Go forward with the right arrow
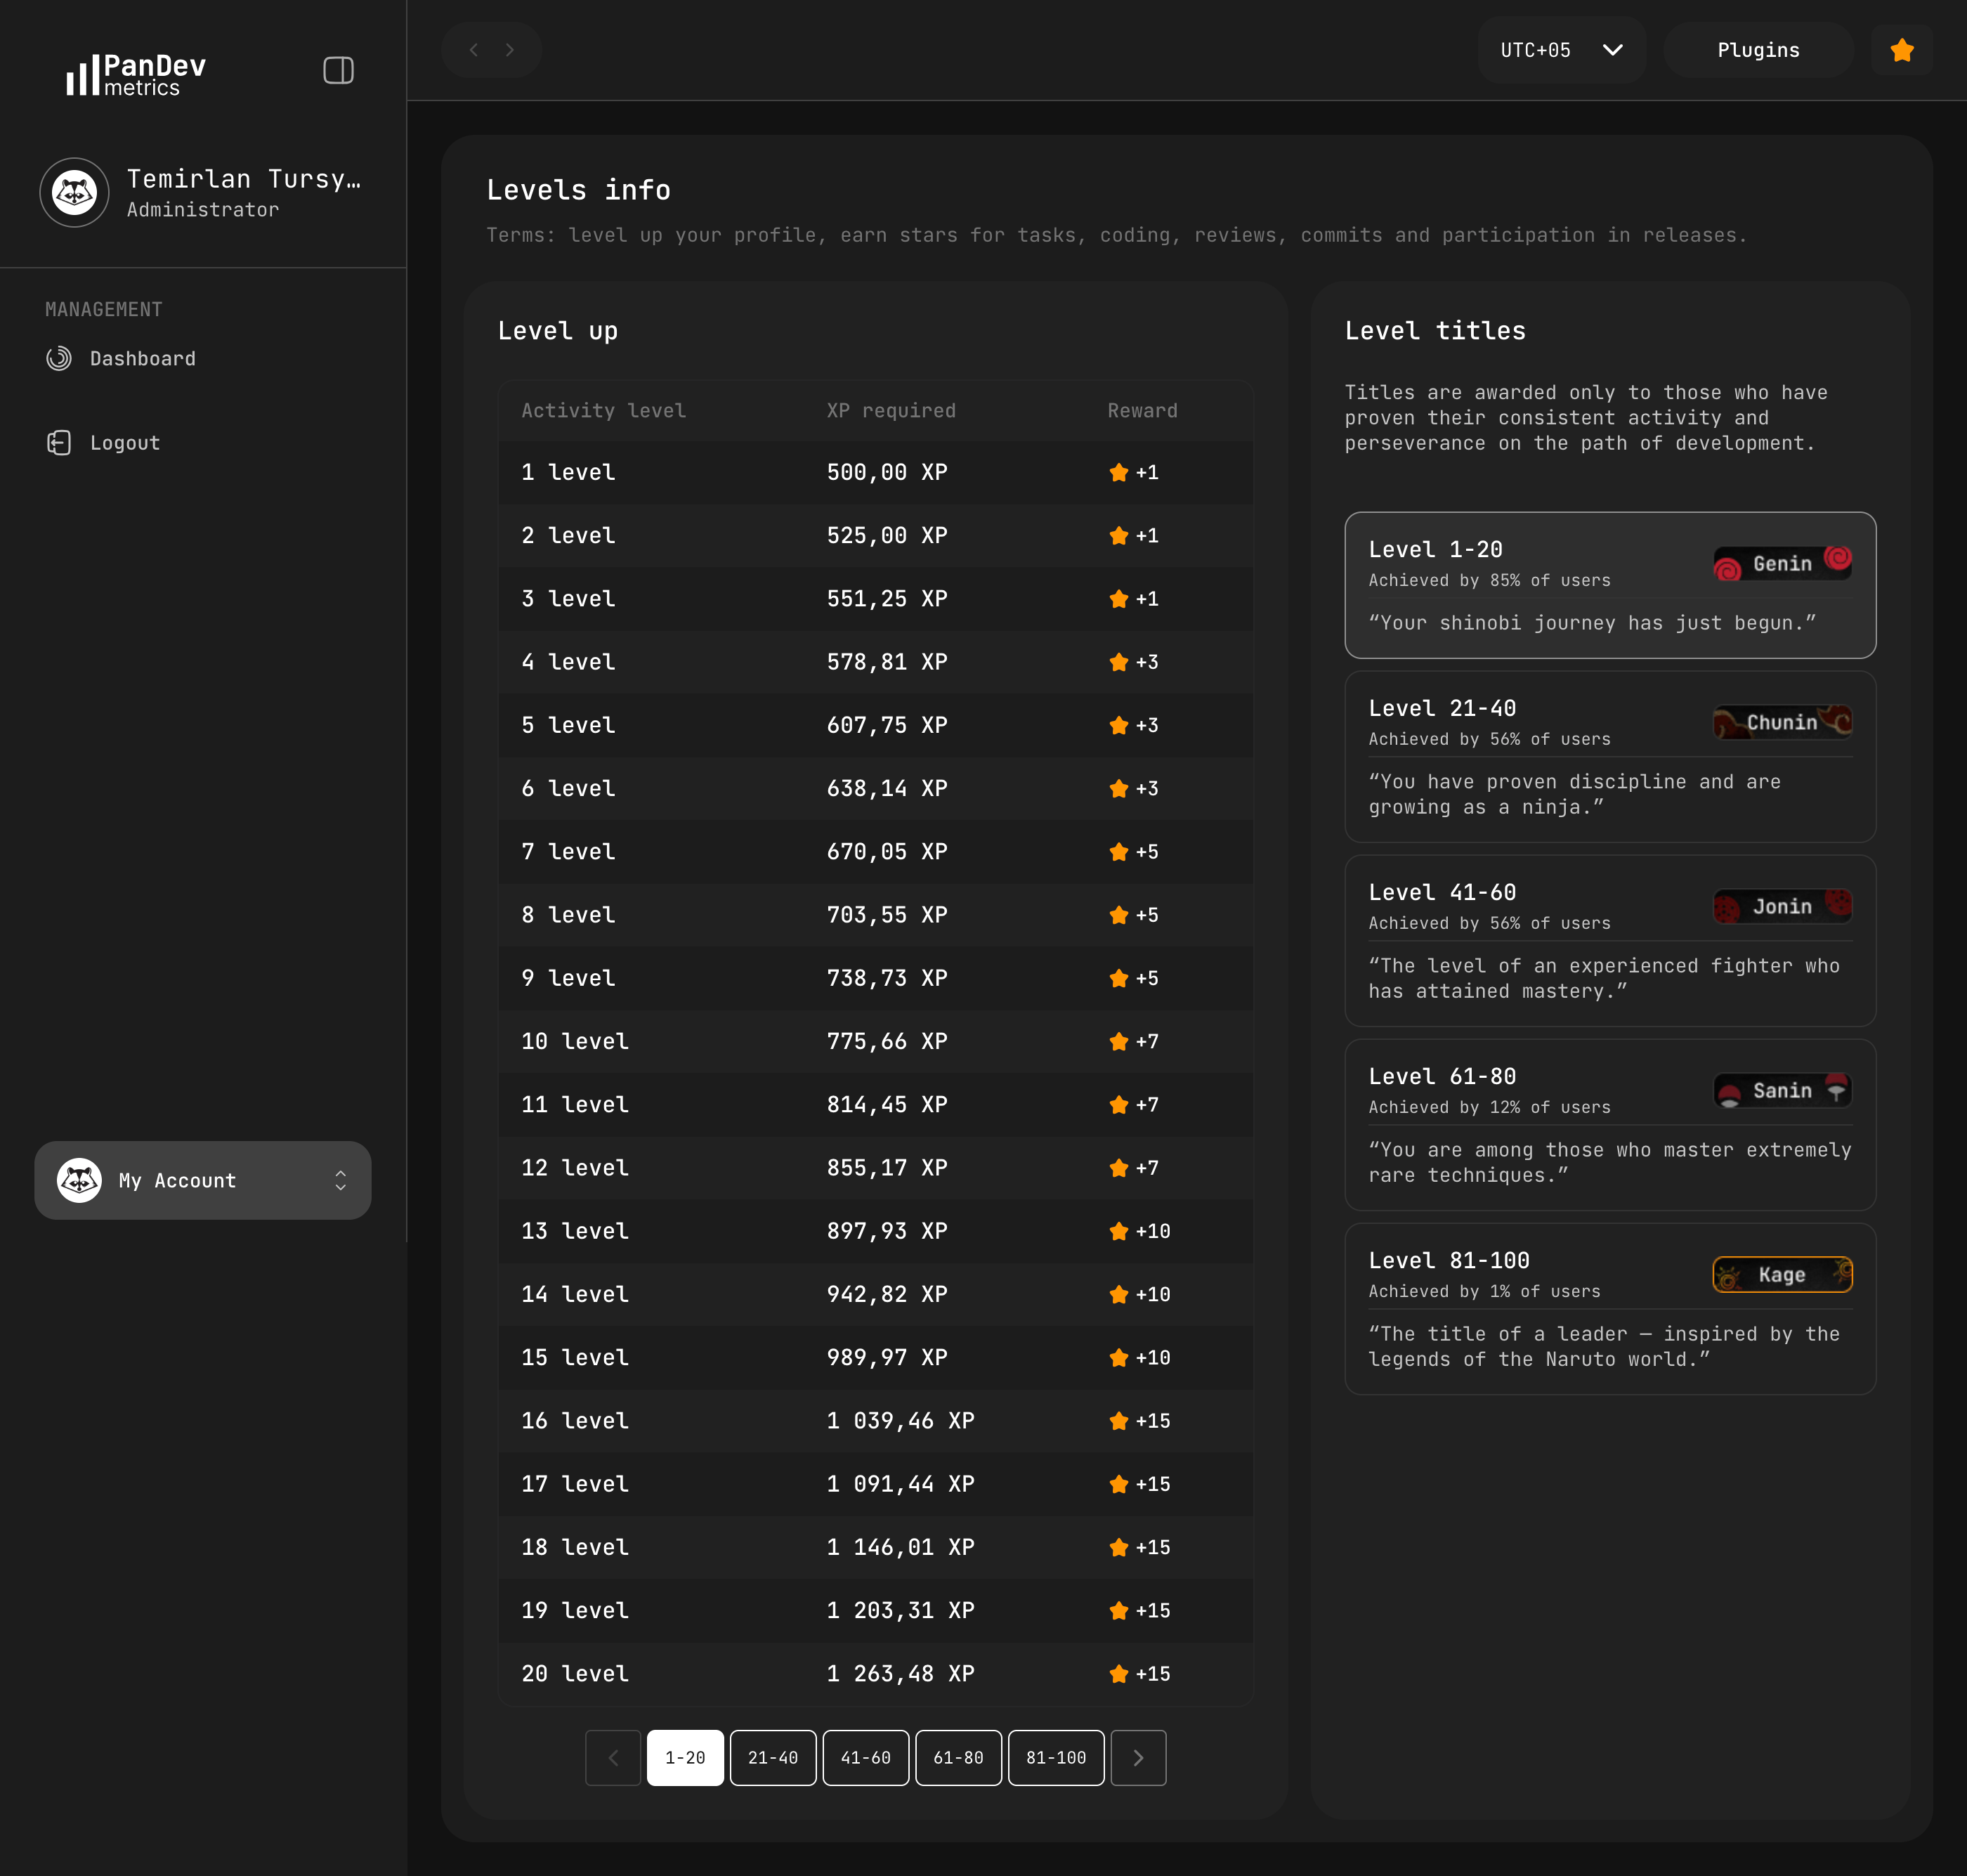Screen dimensions: 1967x1876 coord(510,50)
